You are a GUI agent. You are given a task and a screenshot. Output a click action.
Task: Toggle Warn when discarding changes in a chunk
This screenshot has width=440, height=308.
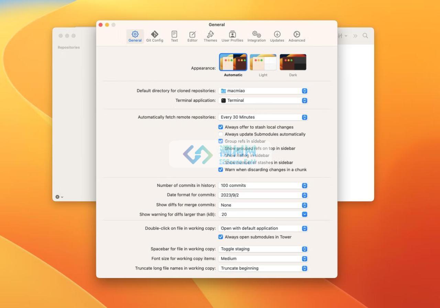click(x=221, y=170)
